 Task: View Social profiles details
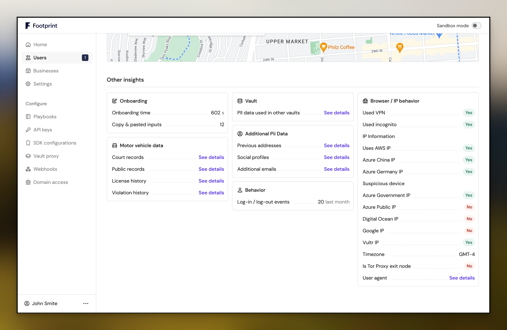point(336,157)
